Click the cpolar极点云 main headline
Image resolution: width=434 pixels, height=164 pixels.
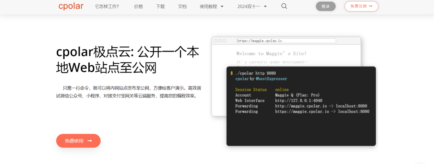(x=127, y=60)
